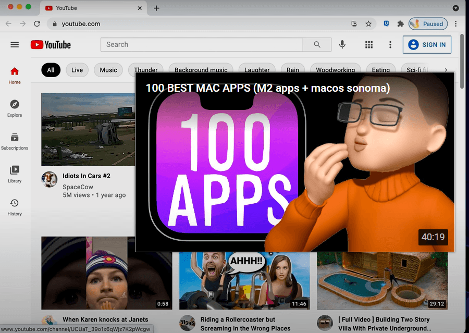Image resolution: width=469 pixels, height=333 pixels.
Task: Open the villa pool video thumbnail
Action: tap(382, 281)
